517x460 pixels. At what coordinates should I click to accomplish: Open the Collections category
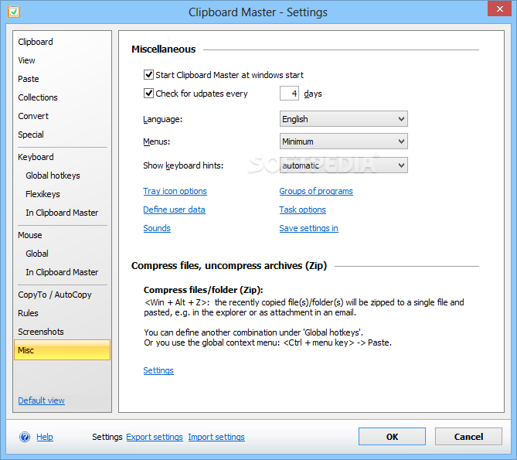38,97
